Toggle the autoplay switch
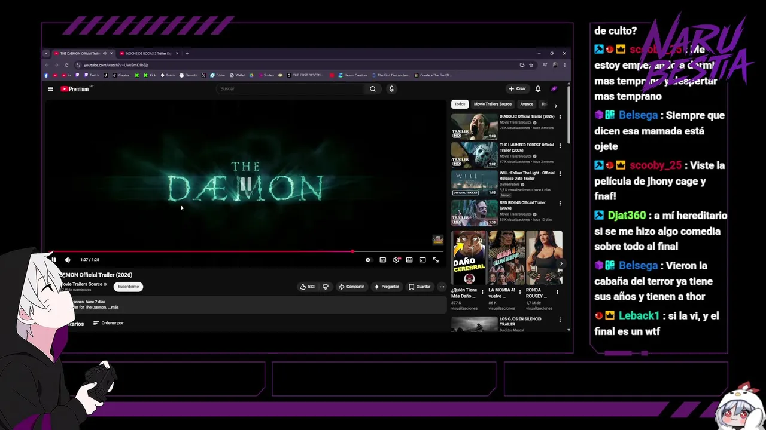 pyautogui.click(x=368, y=260)
